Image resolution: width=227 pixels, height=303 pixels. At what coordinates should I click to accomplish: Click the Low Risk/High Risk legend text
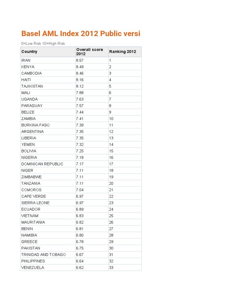click(x=43, y=43)
